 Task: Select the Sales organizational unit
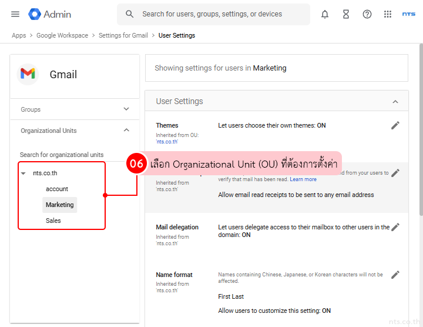pos(53,221)
